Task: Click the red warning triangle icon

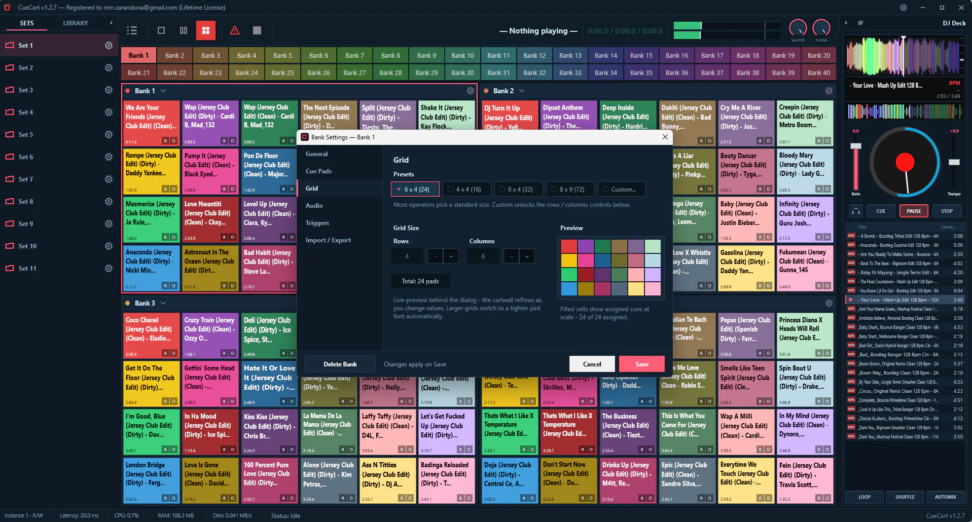Action: pyautogui.click(x=235, y=30)
